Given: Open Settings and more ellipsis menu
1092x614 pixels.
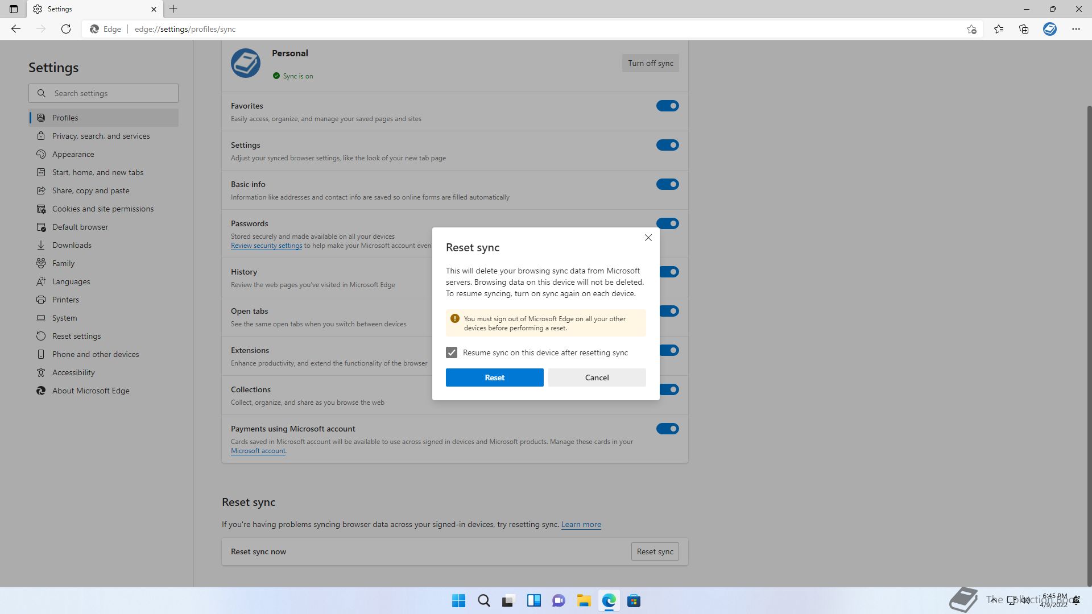Looking at the screenshot, I should pos(1076,29).
